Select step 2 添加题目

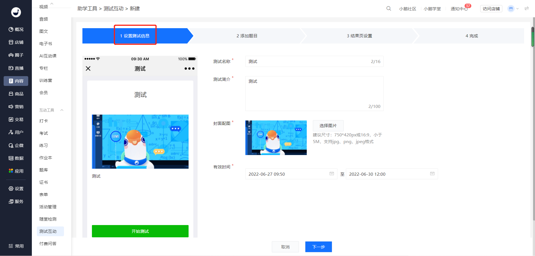coord(247,36)
